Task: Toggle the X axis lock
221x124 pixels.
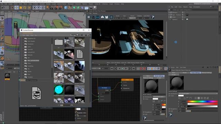Action: (35, 8)
